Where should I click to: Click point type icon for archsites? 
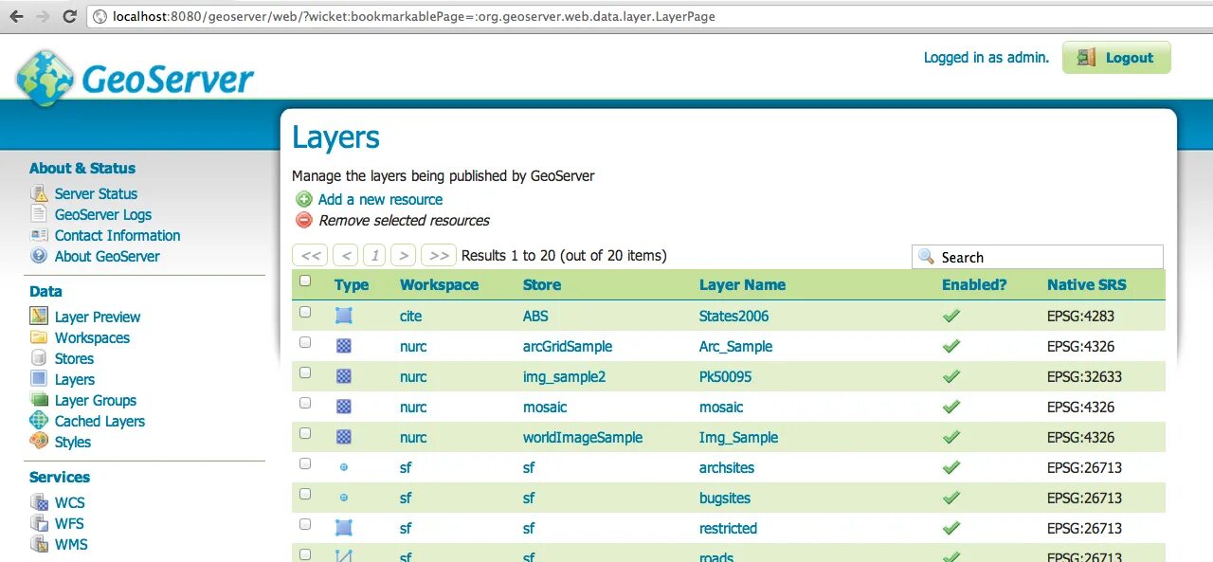point(344,467)
